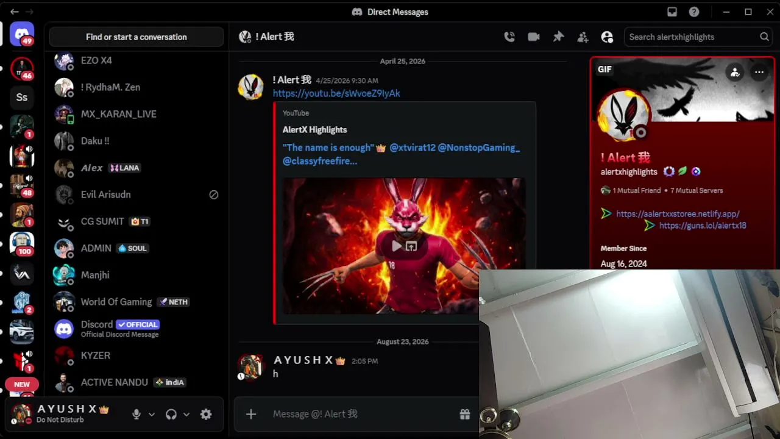Screen dimensions: 780x439
Task: Open own account panel Do Not Disturb
Action: point(65,413)
